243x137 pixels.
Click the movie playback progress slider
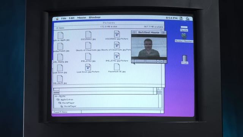pos(145,62)
